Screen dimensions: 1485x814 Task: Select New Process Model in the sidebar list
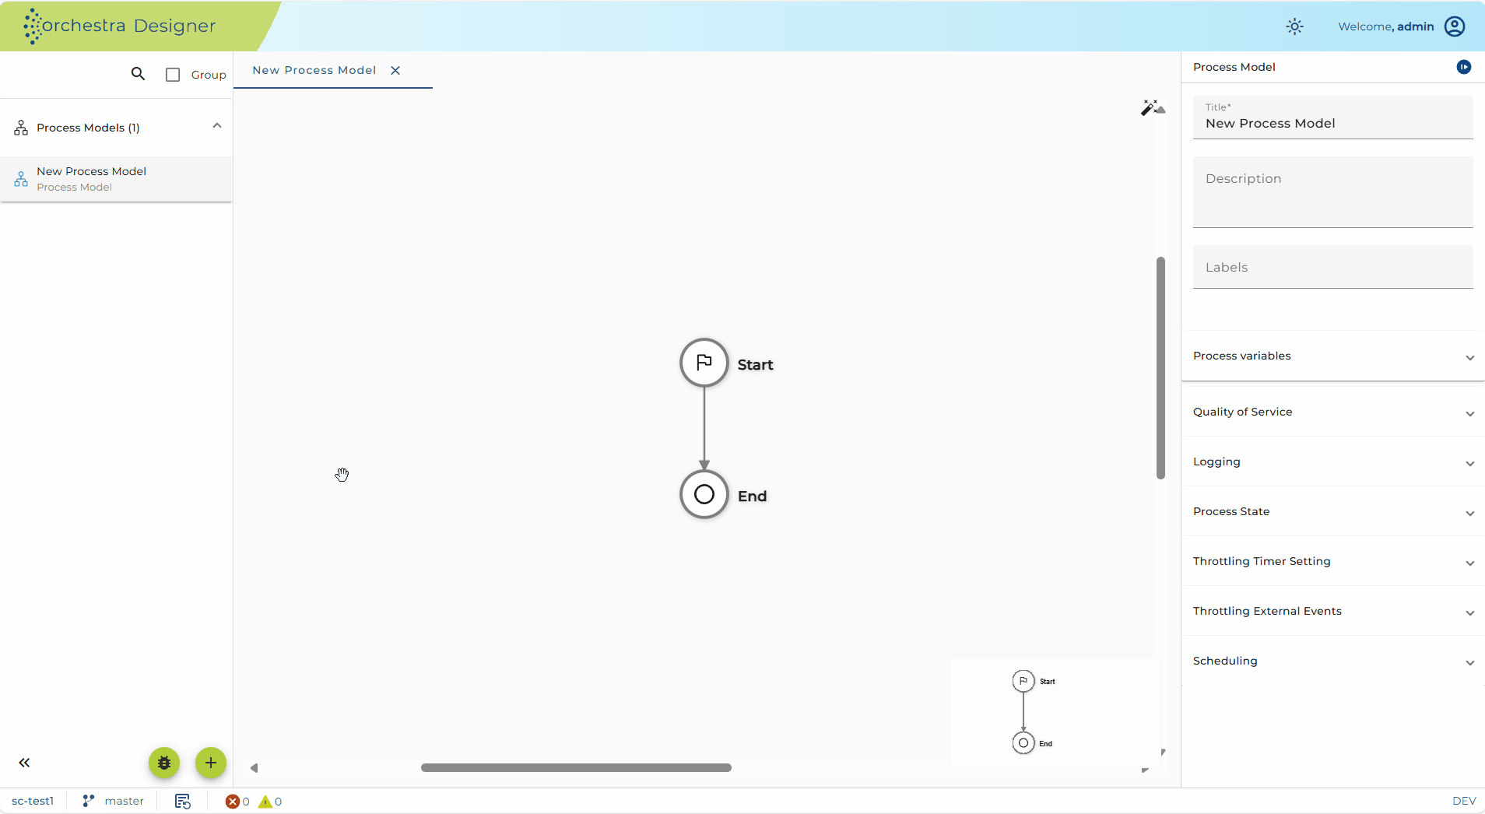click(x=117, y=179)
